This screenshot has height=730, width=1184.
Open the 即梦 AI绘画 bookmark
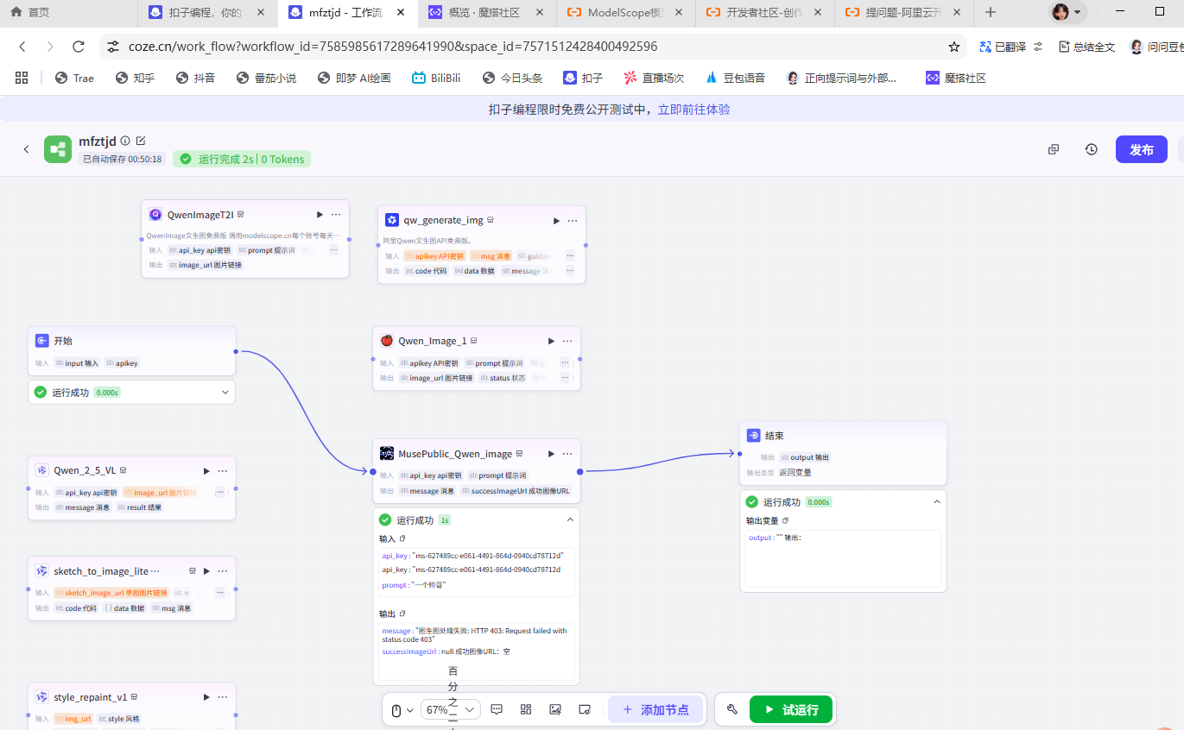(x=354, y=78)
